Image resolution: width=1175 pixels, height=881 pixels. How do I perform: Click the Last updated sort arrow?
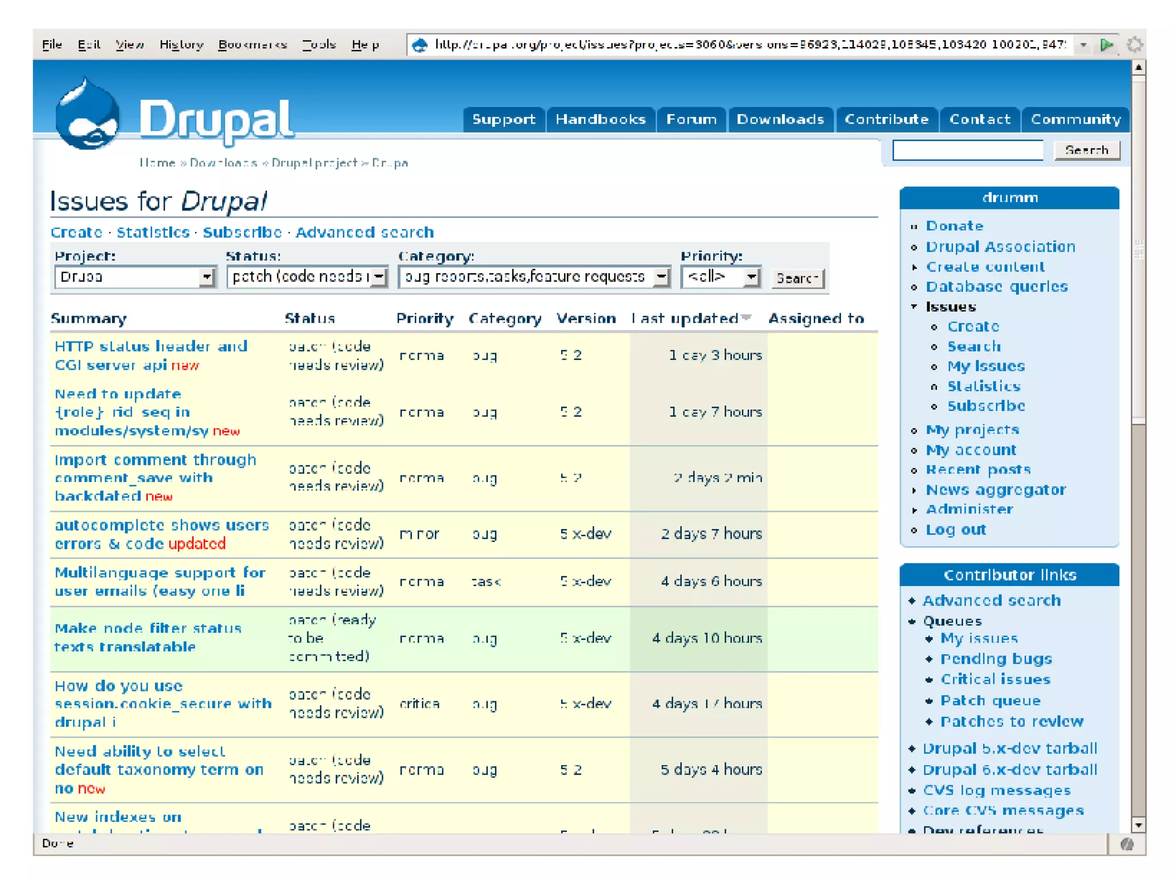tap(746, 317)
